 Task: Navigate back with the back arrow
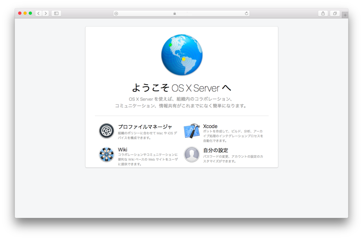[x=38, y=13]
